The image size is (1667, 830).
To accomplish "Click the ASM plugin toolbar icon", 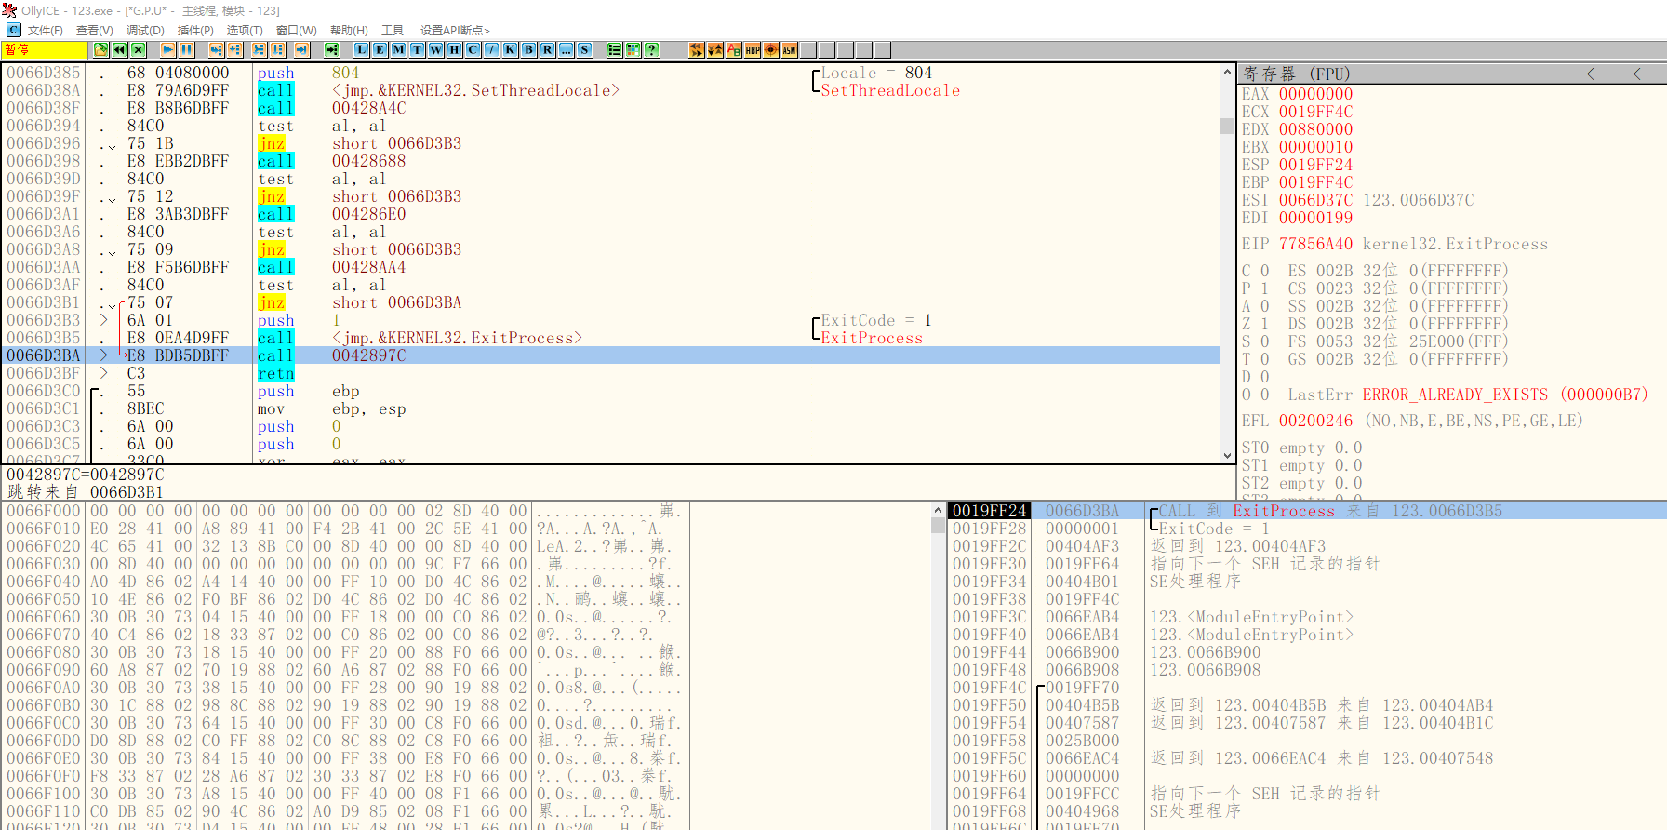I will (x=790, y=50).
